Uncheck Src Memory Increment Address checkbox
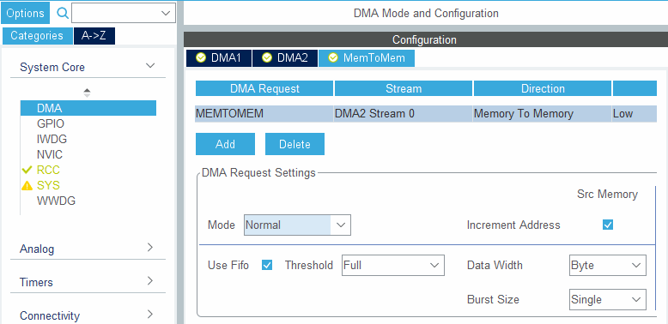 pyautogui.click(x=608, y=225)
